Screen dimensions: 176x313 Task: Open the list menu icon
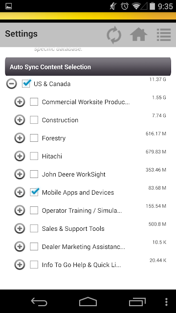[x=164, y=35]
